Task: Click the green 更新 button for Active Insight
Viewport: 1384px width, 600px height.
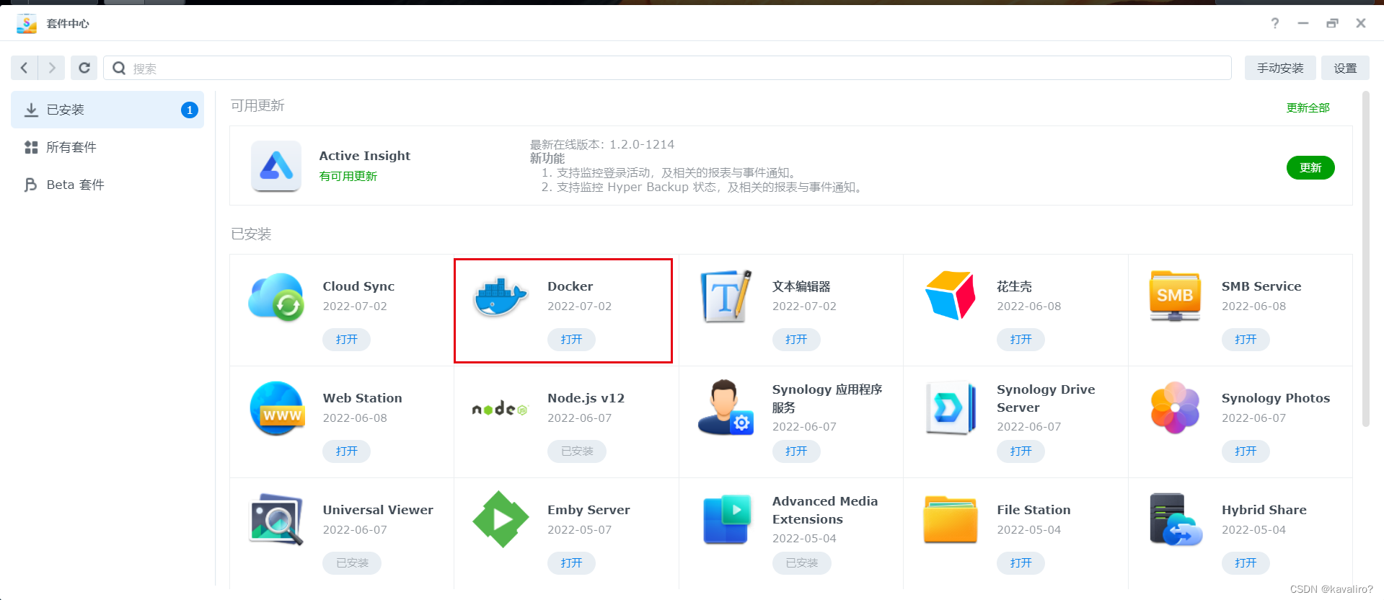Action: click(1310, 167)
